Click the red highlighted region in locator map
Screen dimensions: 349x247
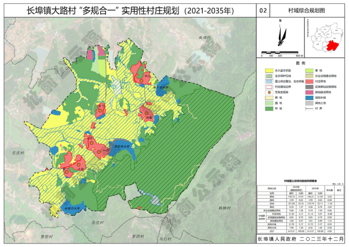(335, 46)
